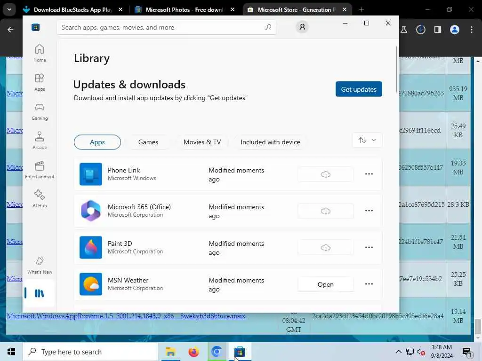Open Entertainment section in sidebar
Image resolution: width=482 pixels, height=361 pixels.
click(x=40, y=170)
